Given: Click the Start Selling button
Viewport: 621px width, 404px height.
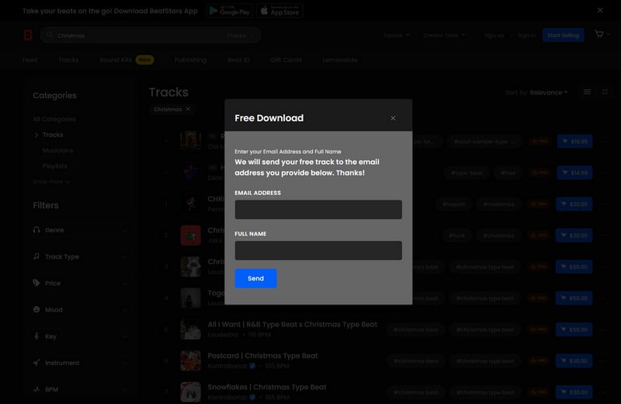Looking at the screenshot, I should coord(563,35).
